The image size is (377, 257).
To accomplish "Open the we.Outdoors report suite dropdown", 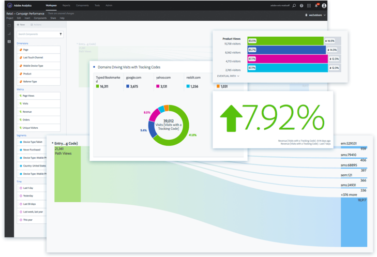I will coord(315,15).
